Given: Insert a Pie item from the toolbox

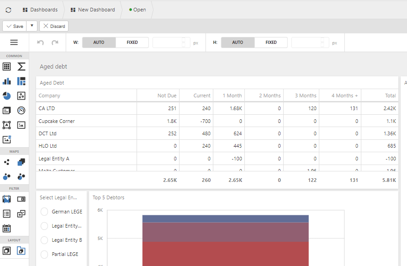Looking at the screenshot, I should click(7, 96).
